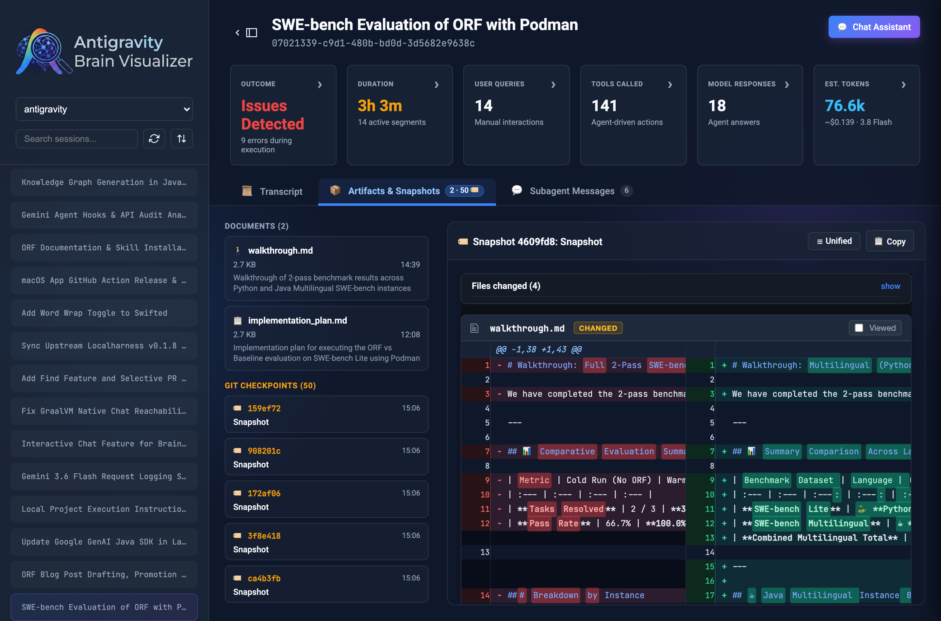
Task: Open Gemini 3.6 Flash Request Logging session
Action: [104, 477]
